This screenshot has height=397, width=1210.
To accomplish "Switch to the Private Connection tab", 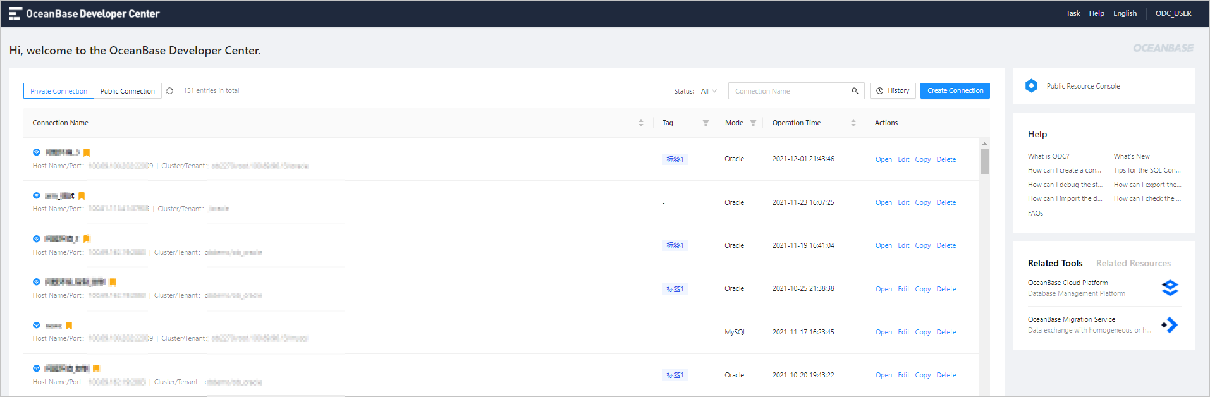I will [x=59, y=91].
